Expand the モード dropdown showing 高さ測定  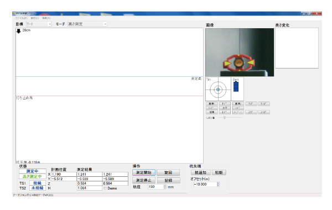coord(87,24)
